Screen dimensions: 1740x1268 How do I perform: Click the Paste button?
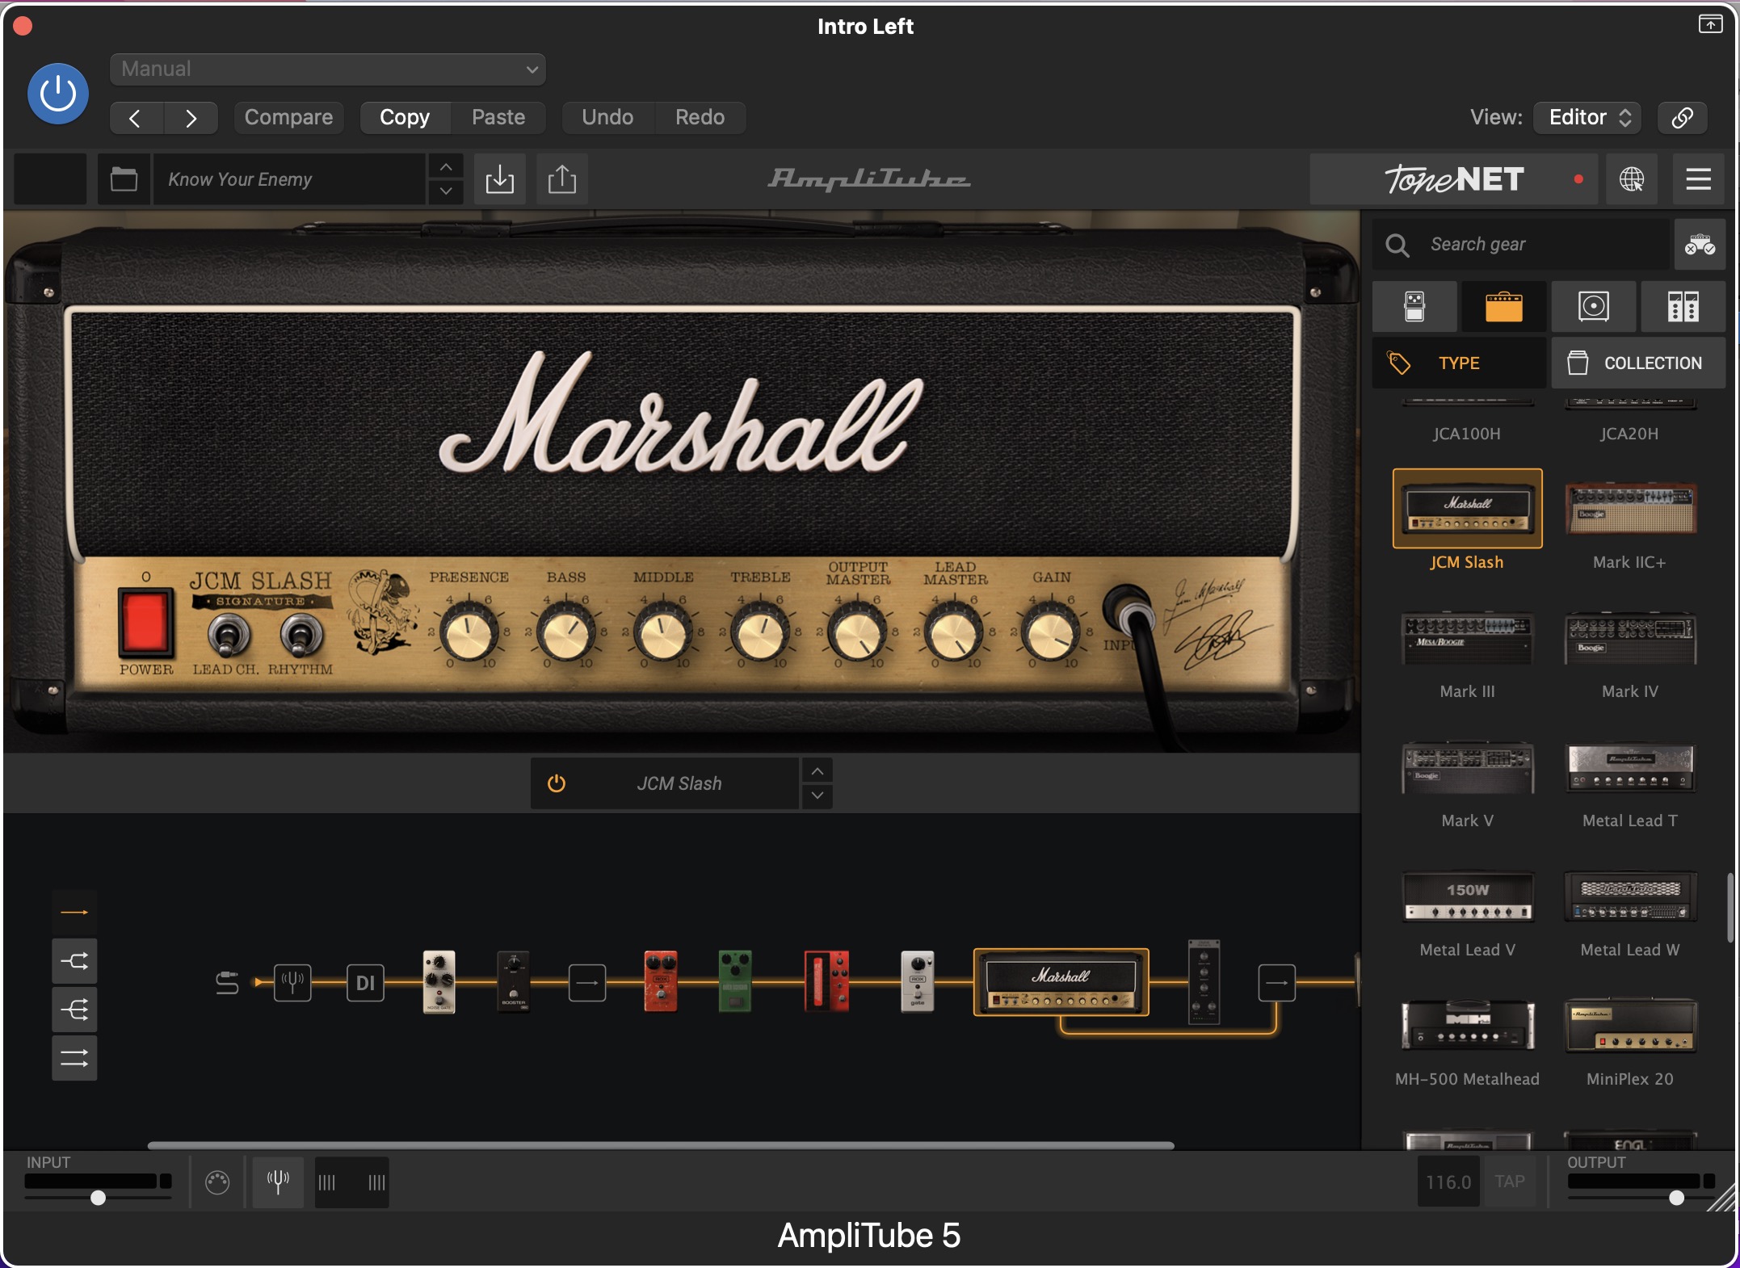(x=498, y=118)
